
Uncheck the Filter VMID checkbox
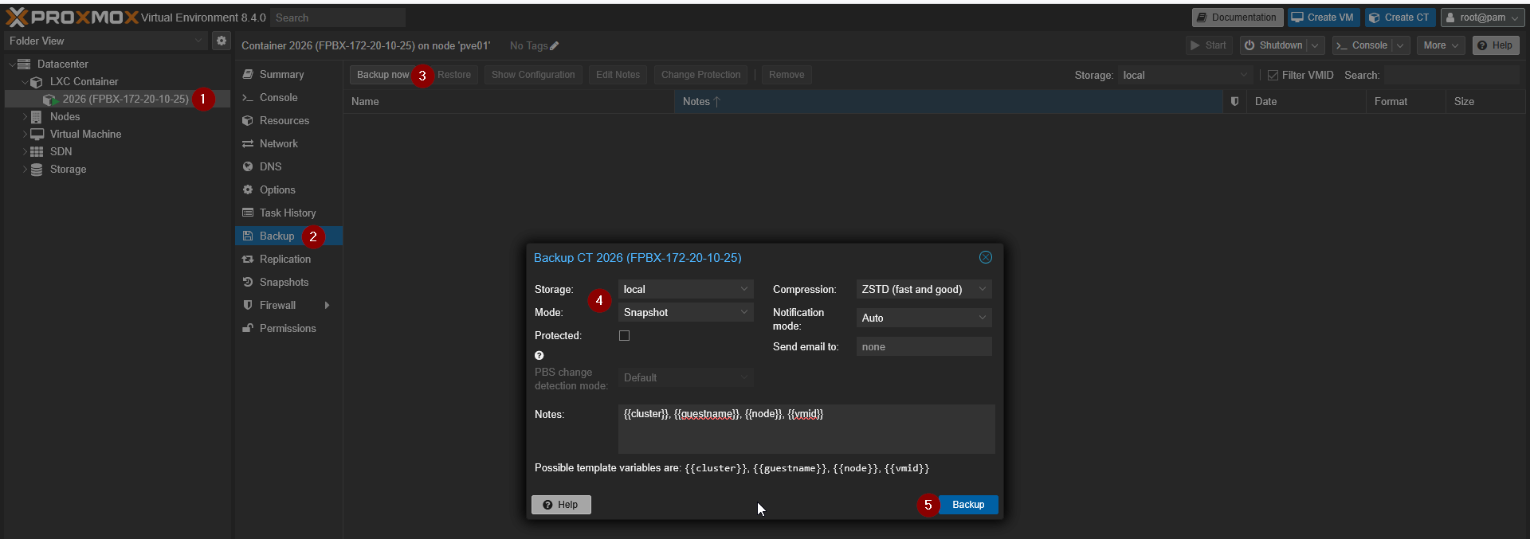click(1273, 76)
